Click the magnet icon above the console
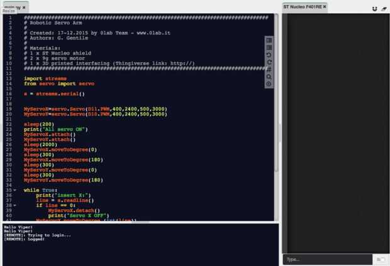 (x=374, y=9)
